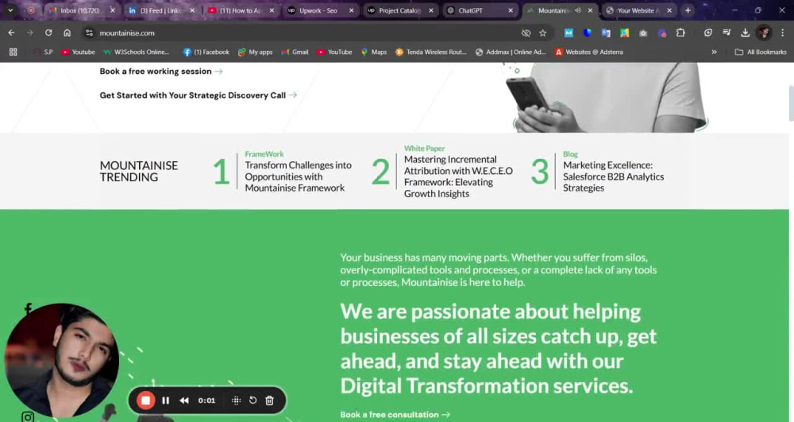Click the crossed-out eye icon in the address bar
Viewport: 794px width, 422px height.
(526, 33)
